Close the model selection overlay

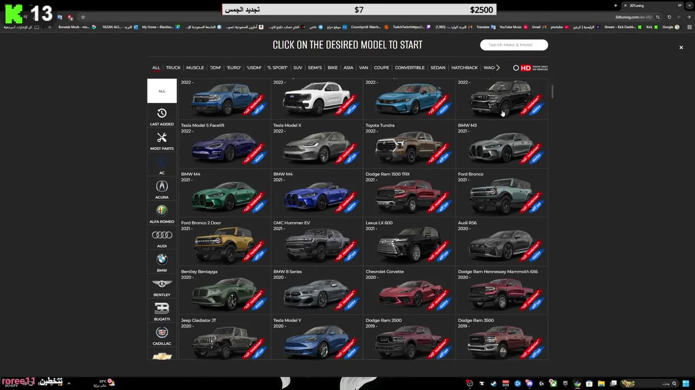tap(681, 48)
